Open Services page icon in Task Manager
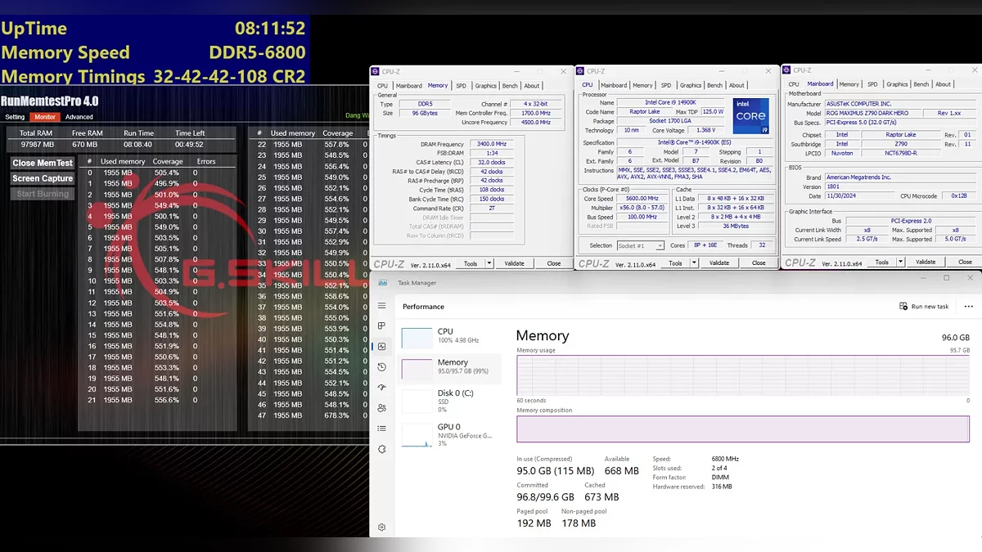The height and width of the screenshot is (552, 982). [x=381, y=449]
